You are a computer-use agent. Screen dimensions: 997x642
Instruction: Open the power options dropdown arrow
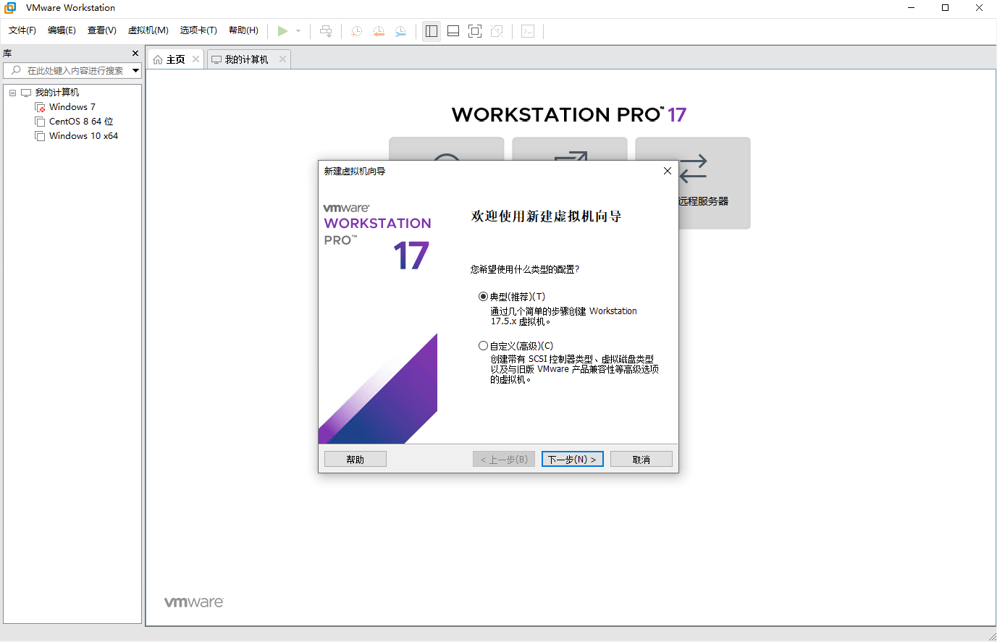pyautogui.click(x=298, y=31)
